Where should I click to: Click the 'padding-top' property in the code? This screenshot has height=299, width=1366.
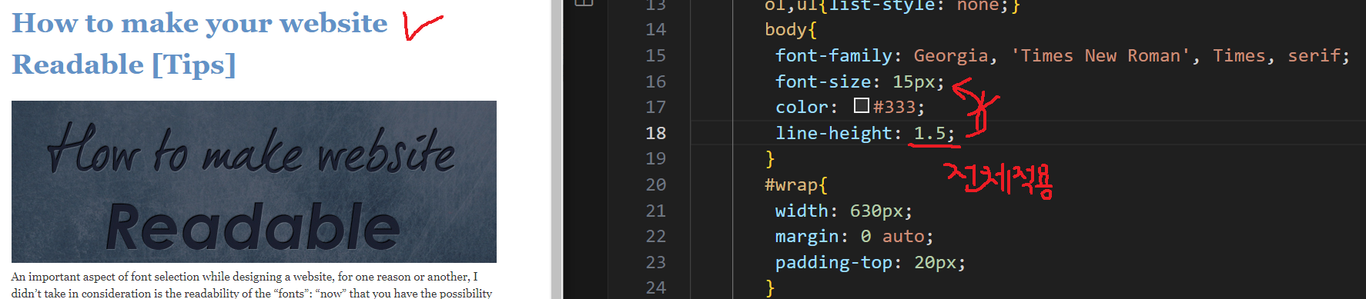point(833,262)
